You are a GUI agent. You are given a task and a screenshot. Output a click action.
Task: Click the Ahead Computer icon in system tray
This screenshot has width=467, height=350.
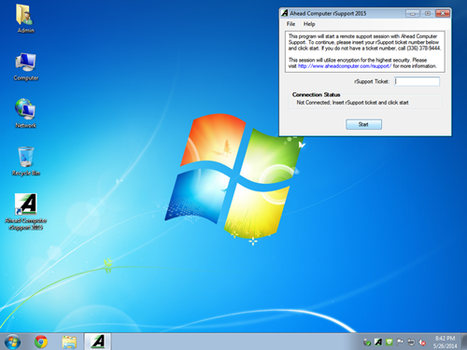pos(378,342)
